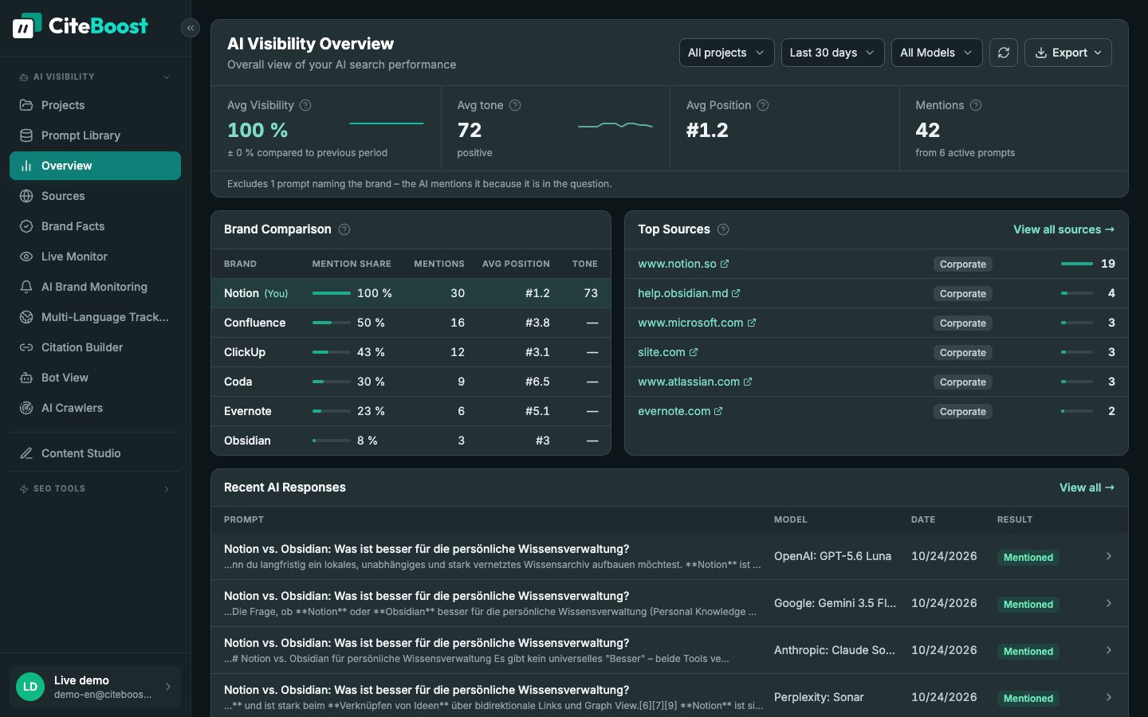Open external link icon for www.notion.so

click(x=725, y=264)
